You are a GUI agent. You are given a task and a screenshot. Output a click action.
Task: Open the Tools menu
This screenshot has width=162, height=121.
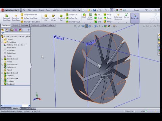(48, 10)
